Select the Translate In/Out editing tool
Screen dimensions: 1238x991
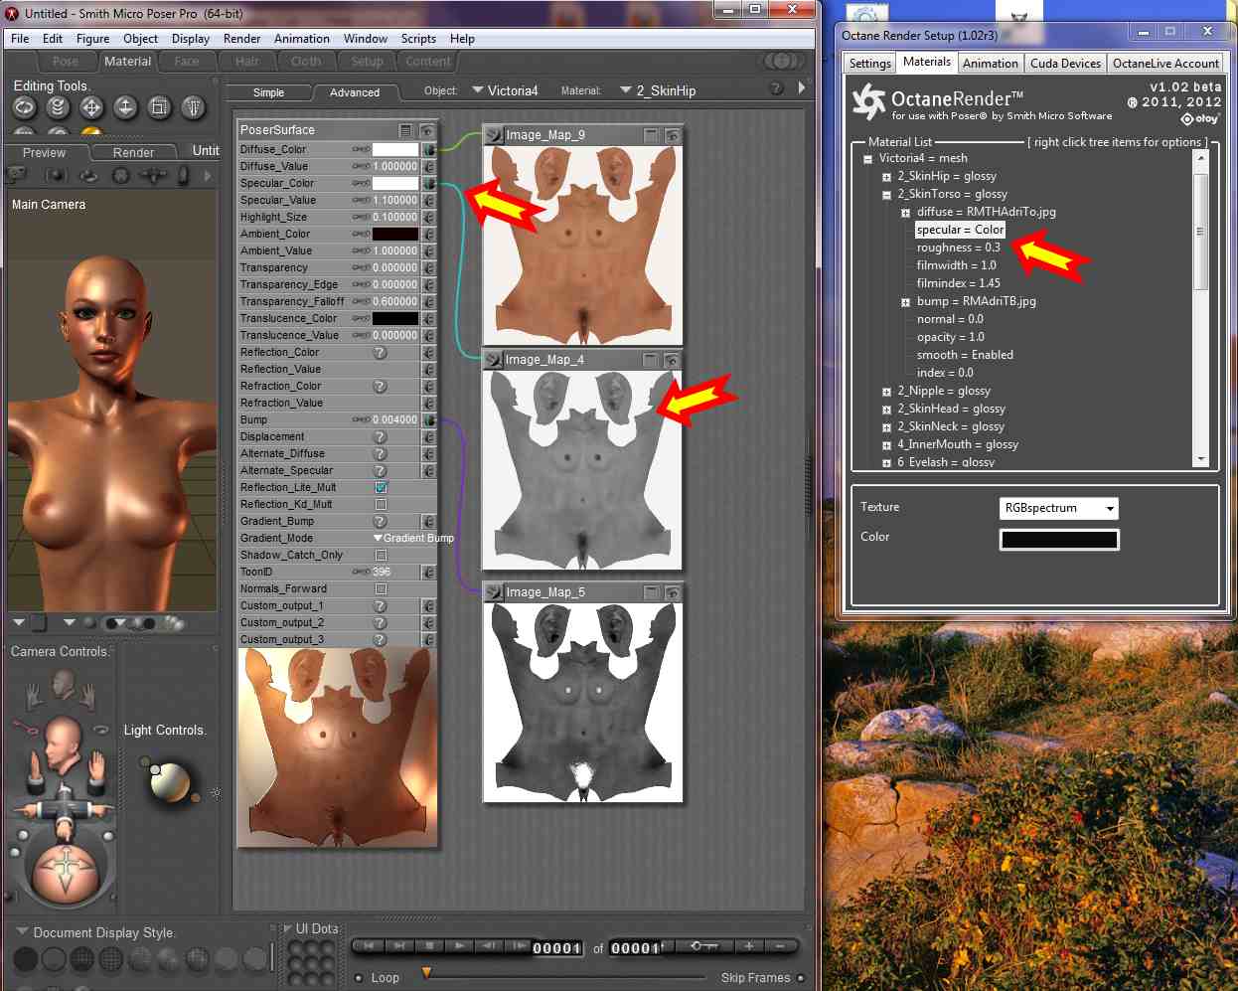click(125, 107)
